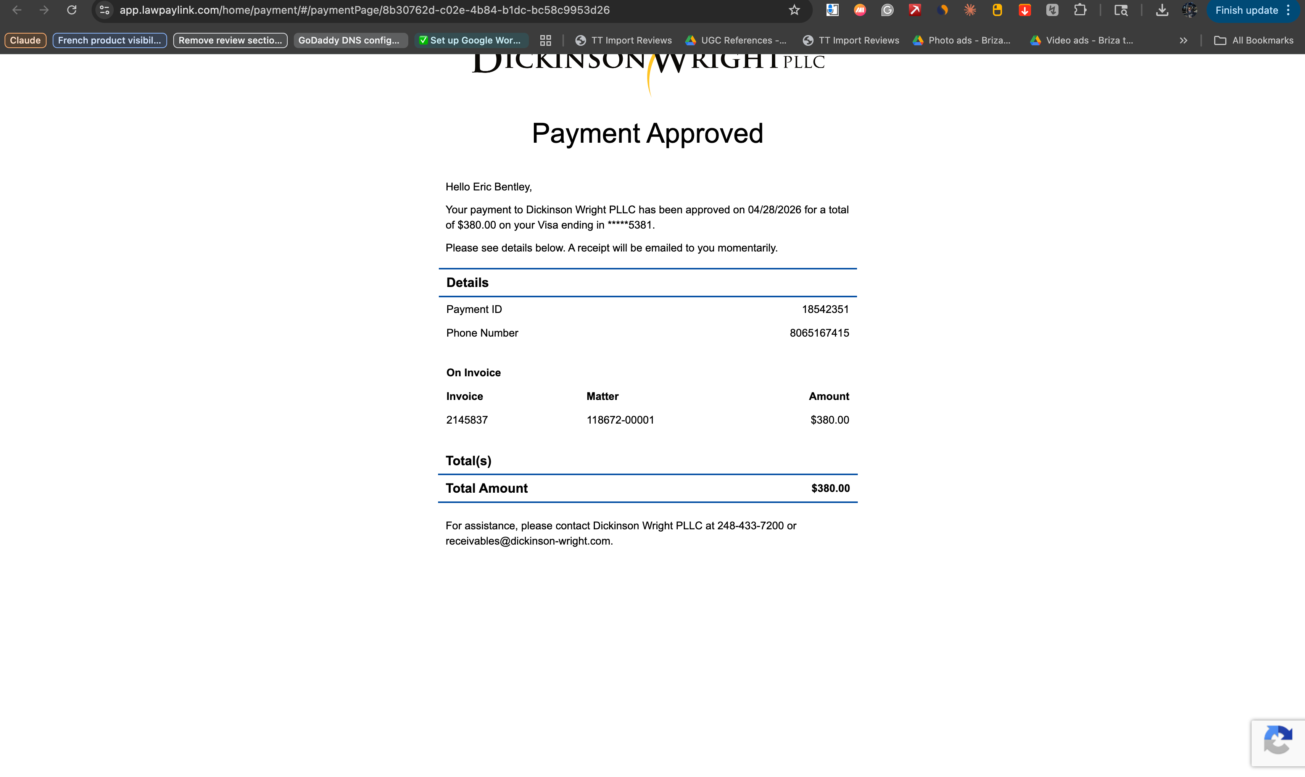Screen dimensions: 1305x777
Task: Open first TT Import Reviews bookmark
Action: 623,40
